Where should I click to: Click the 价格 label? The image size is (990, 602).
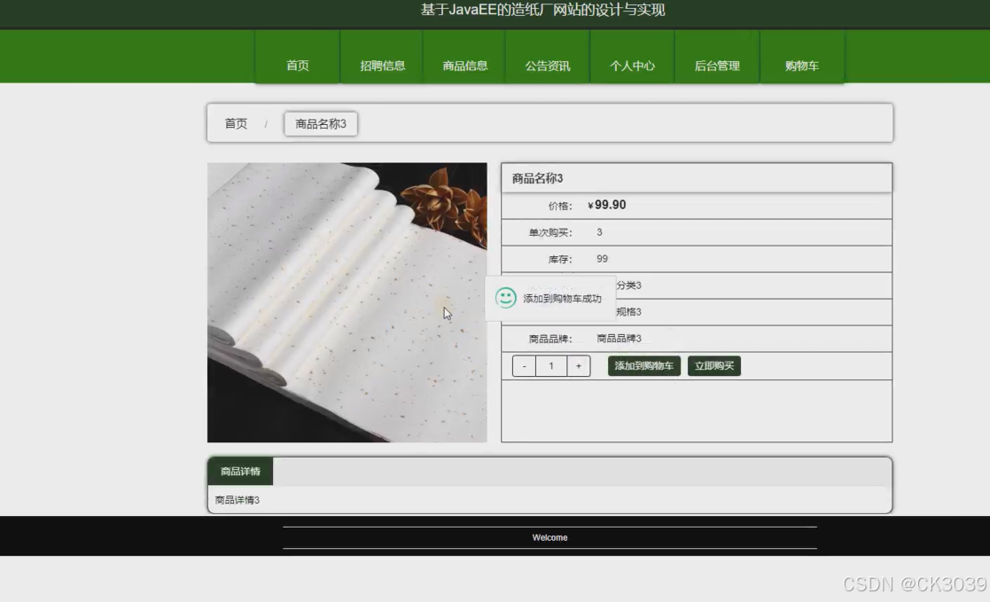coord(560,206)
